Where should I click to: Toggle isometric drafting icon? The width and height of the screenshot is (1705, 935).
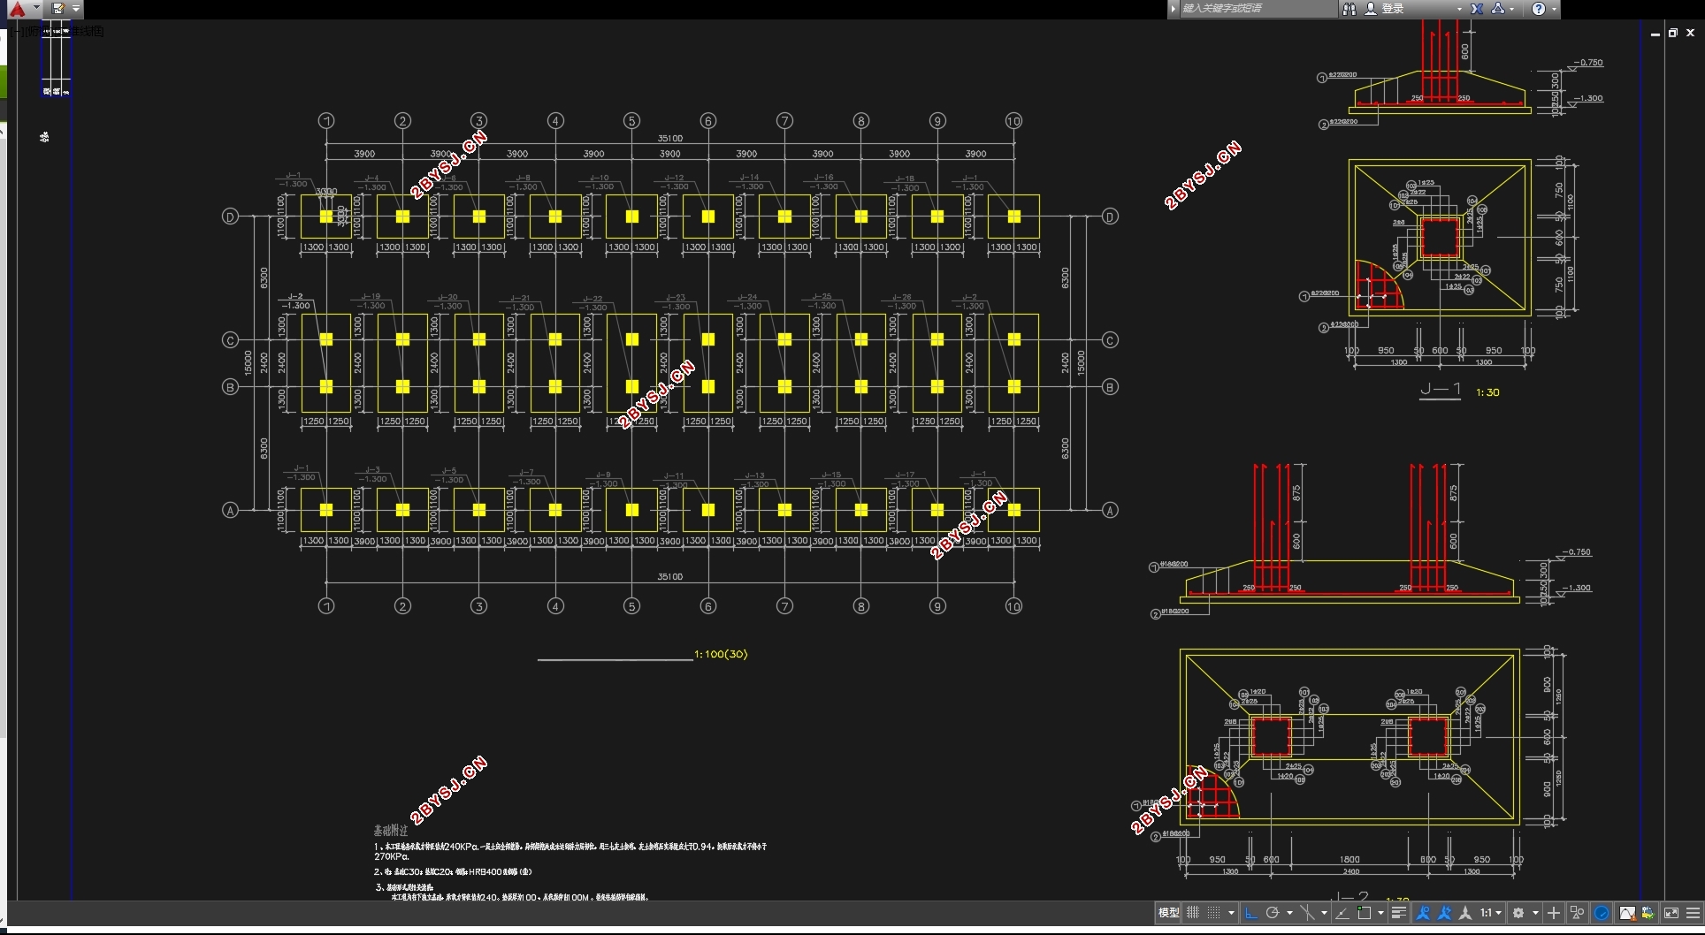coord(1307,913)
